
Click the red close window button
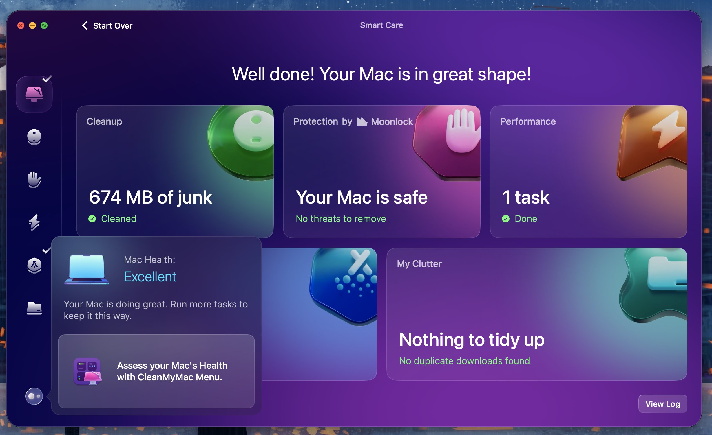coord(21,25)
